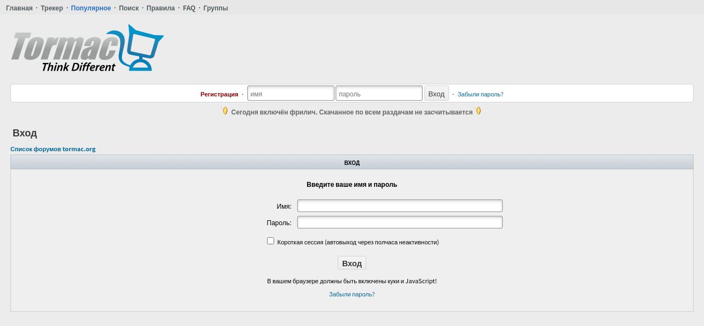The width and height of the screenshot is (704, 326).
Task: Click the top bar Вход button
Action: [x=436, y=94]
